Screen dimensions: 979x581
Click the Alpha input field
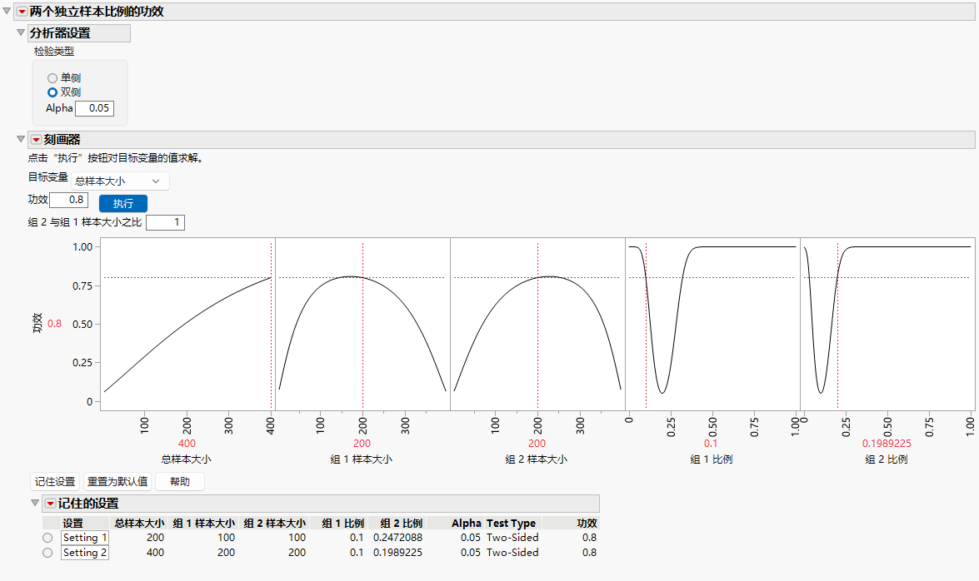(94, 108)
